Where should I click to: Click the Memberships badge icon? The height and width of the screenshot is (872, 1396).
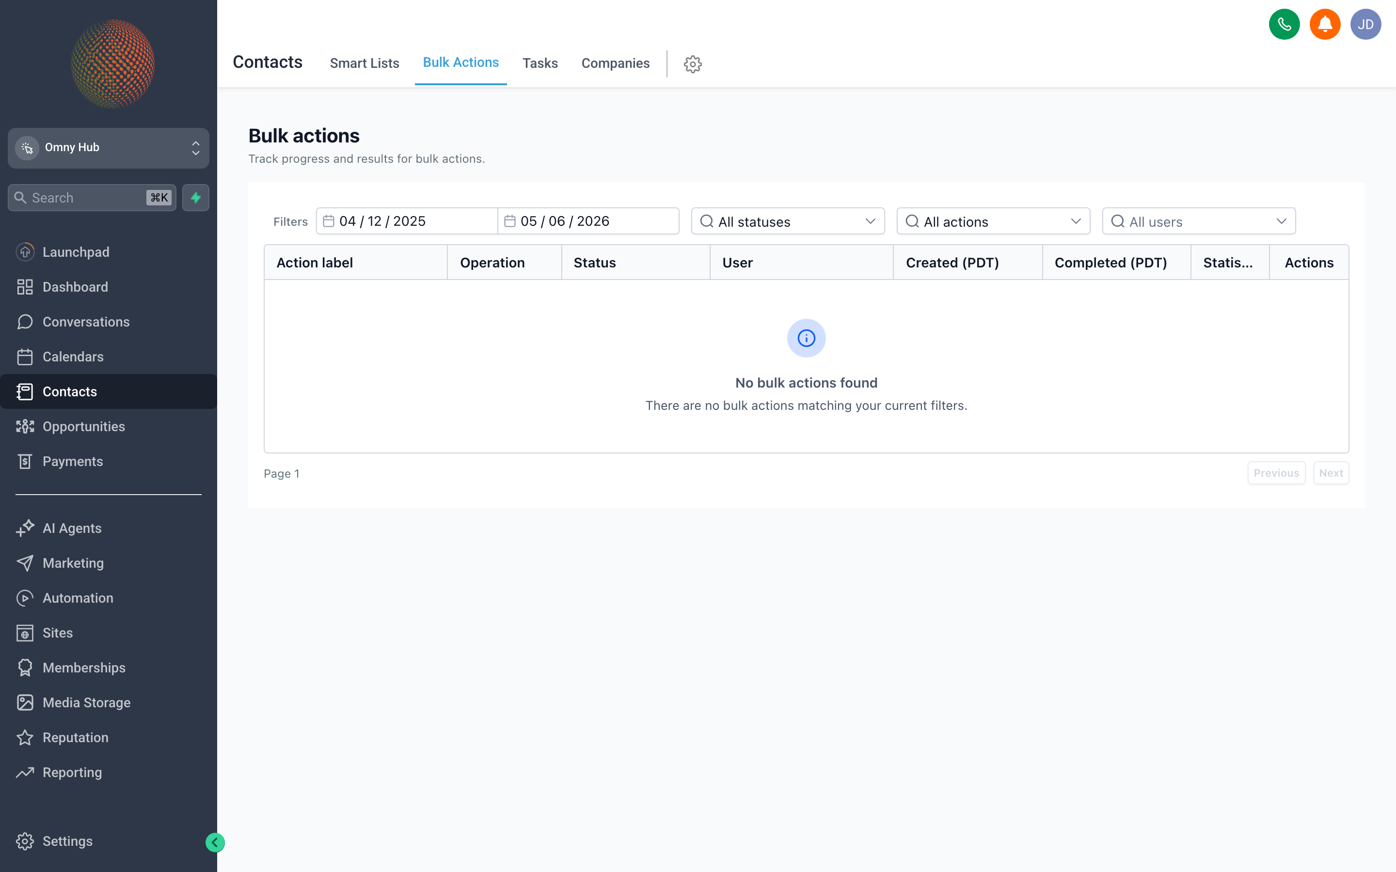pyautogui.click(x=25, y=668)
